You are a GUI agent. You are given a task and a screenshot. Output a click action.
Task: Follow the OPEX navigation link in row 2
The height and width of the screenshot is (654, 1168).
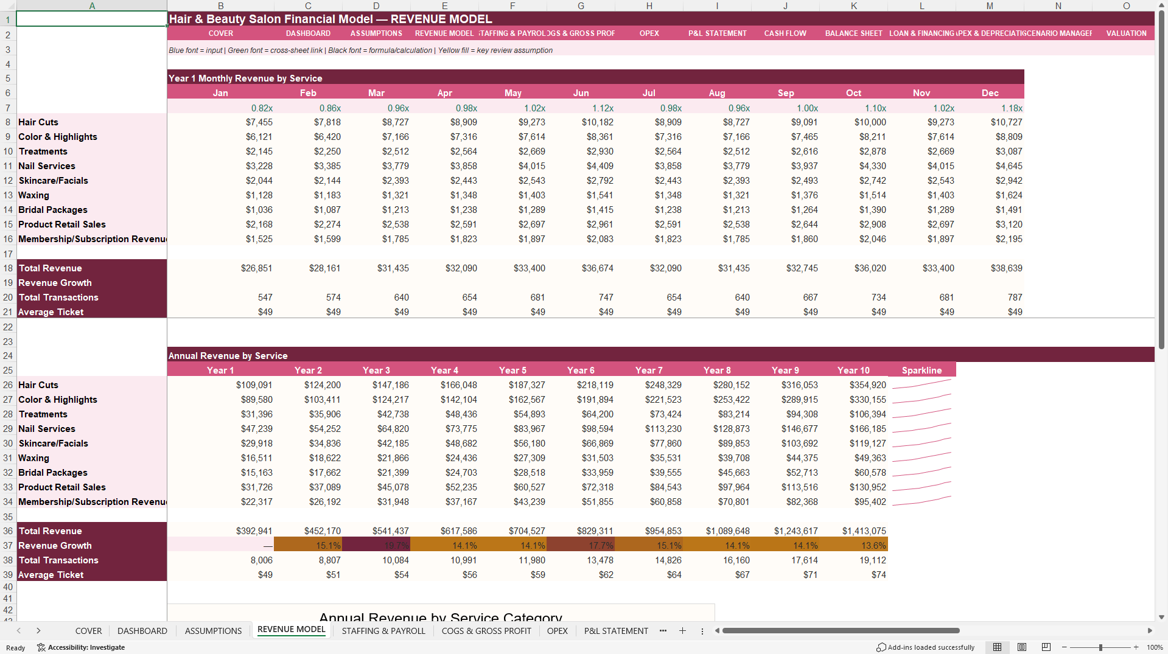(649, 33)
